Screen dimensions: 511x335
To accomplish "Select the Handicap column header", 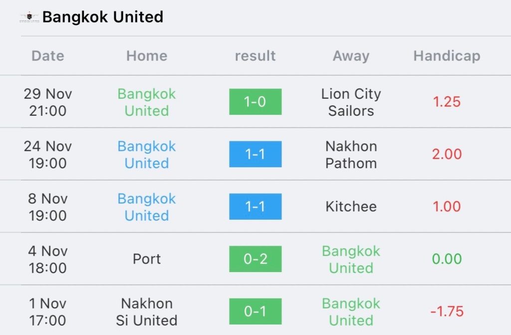I will [447, 56].
